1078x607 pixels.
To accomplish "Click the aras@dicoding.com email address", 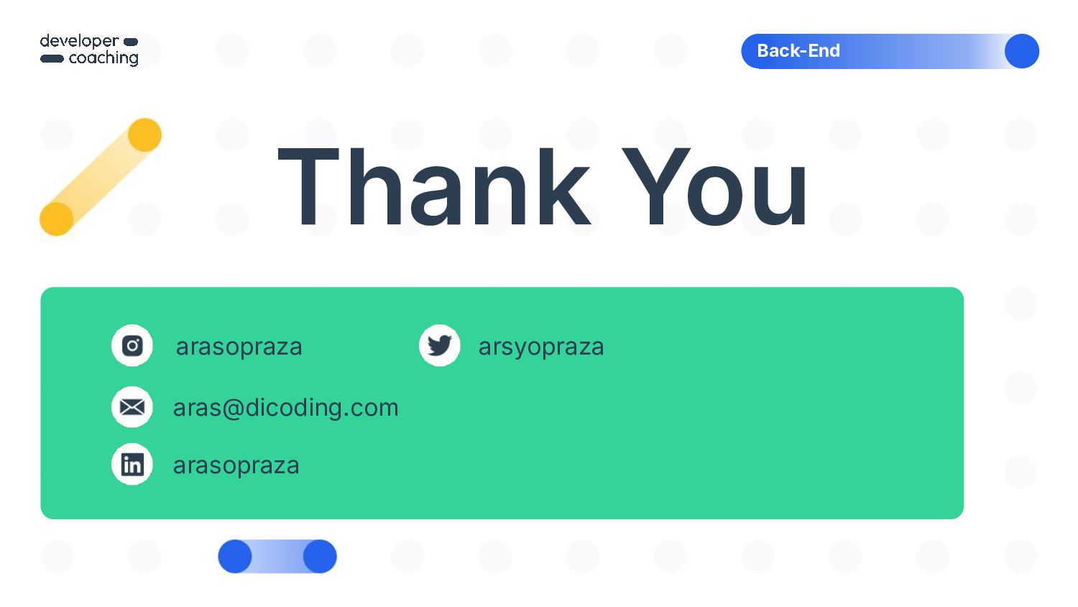I will point(285,408).
